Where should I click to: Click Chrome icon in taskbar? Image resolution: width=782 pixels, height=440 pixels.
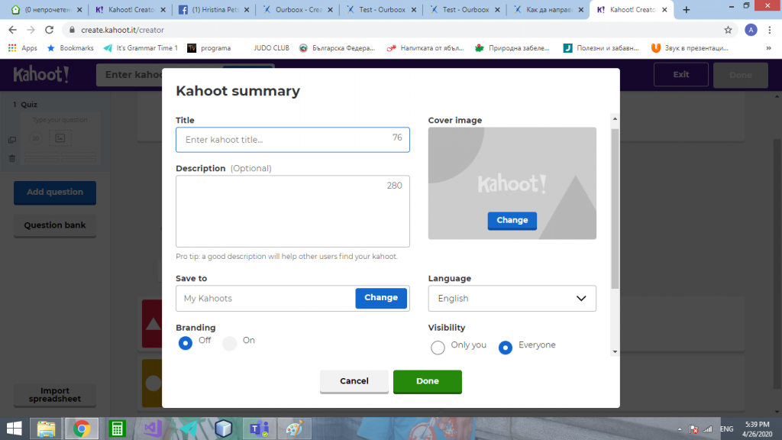click(81, 429)
